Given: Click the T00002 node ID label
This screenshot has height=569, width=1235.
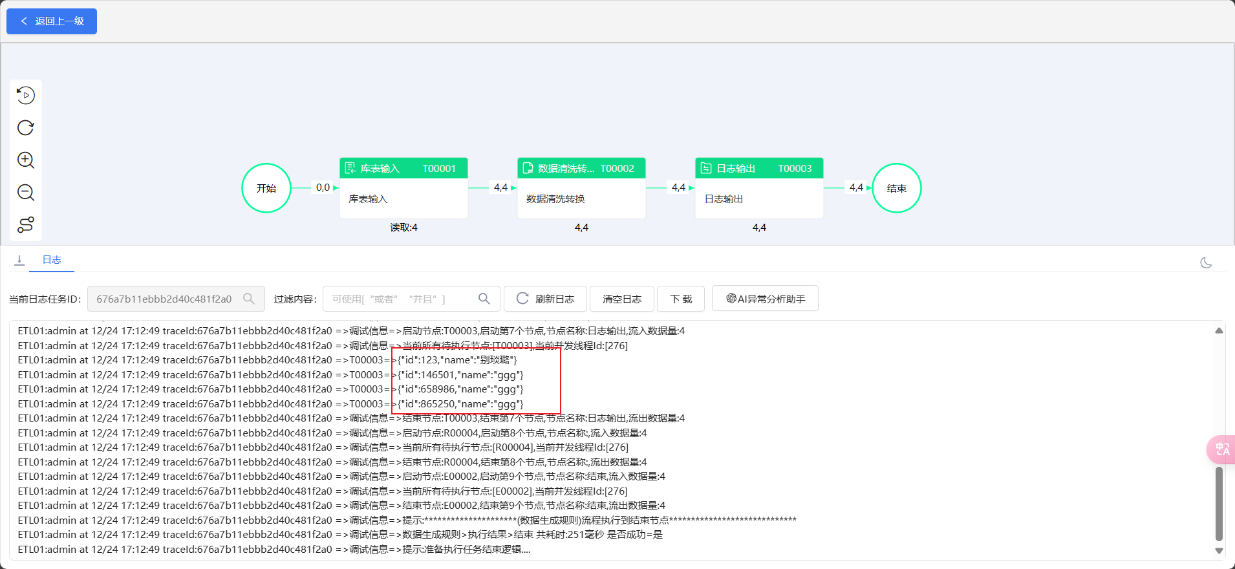Looking at the screenshot, I should [x=617, y=168].
